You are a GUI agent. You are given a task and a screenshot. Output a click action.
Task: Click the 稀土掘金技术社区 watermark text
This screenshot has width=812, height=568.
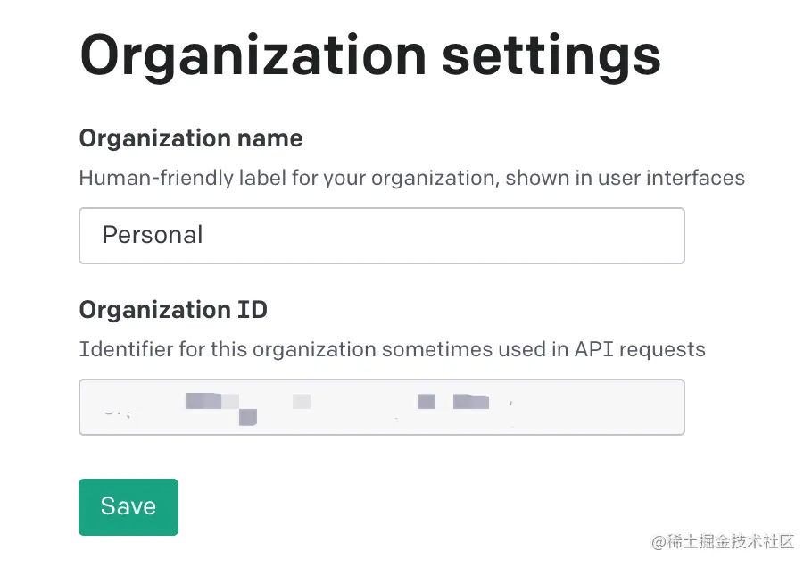point(732,542)
